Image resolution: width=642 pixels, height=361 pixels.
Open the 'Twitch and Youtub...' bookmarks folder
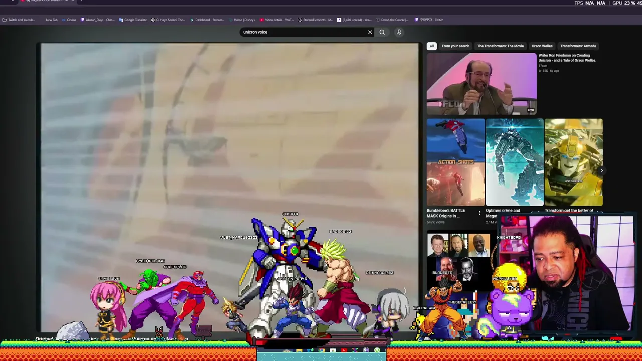click(19, 20)
